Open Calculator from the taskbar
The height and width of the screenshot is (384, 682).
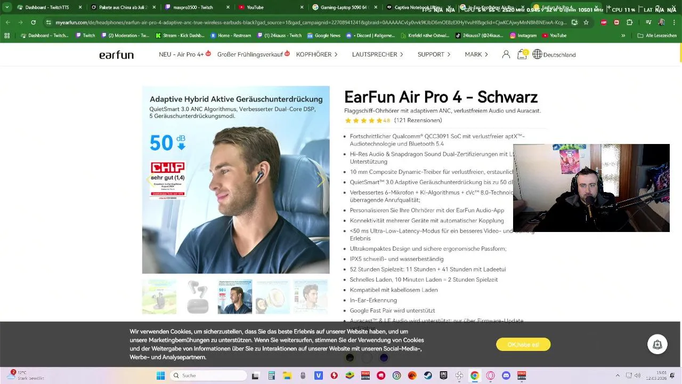pos(271,375)
